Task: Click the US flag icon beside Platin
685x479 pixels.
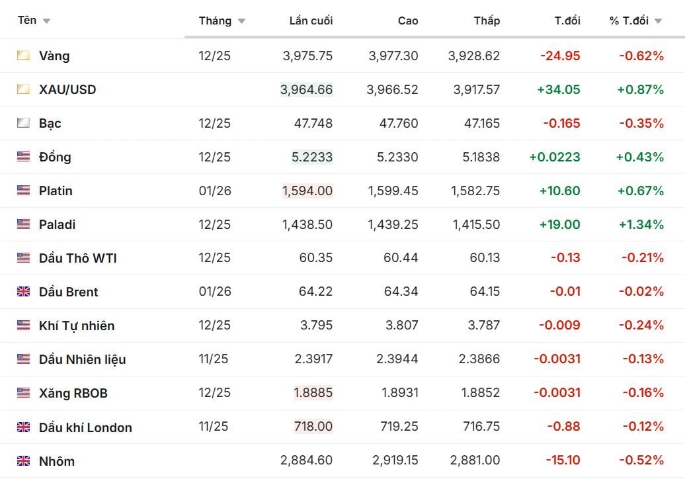Action: point(23,191)
